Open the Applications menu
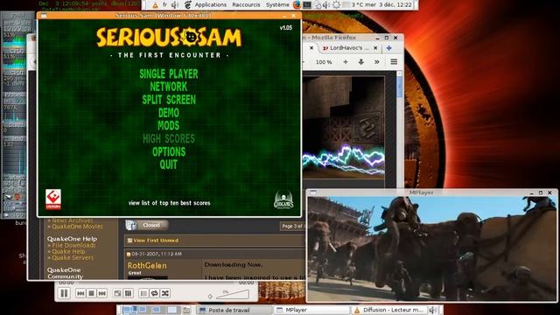The image size is (560, 315). pyautogui.click(x=210, y=4)
